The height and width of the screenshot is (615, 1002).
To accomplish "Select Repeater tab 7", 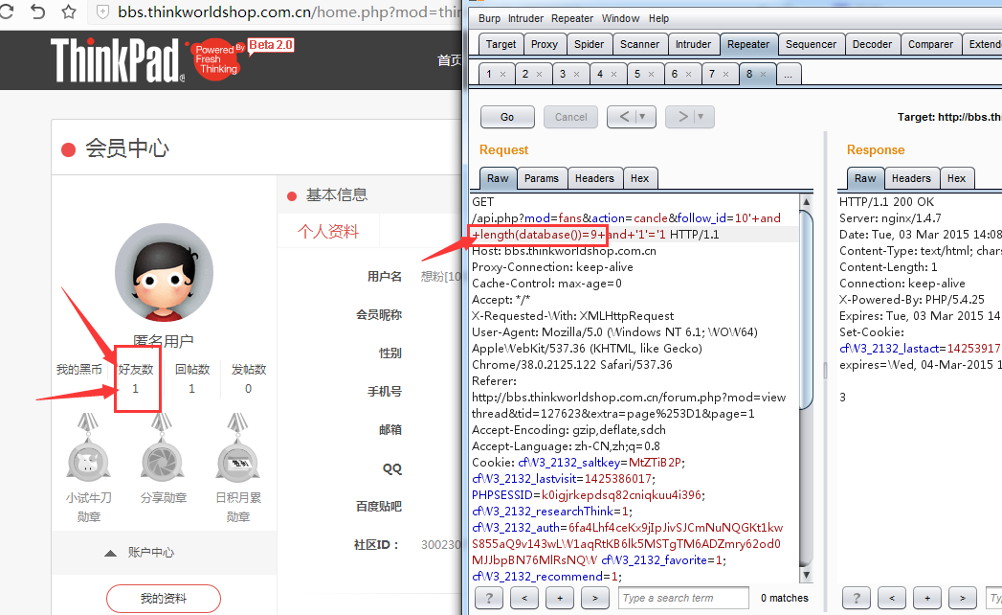I will (x=712, y=74).
